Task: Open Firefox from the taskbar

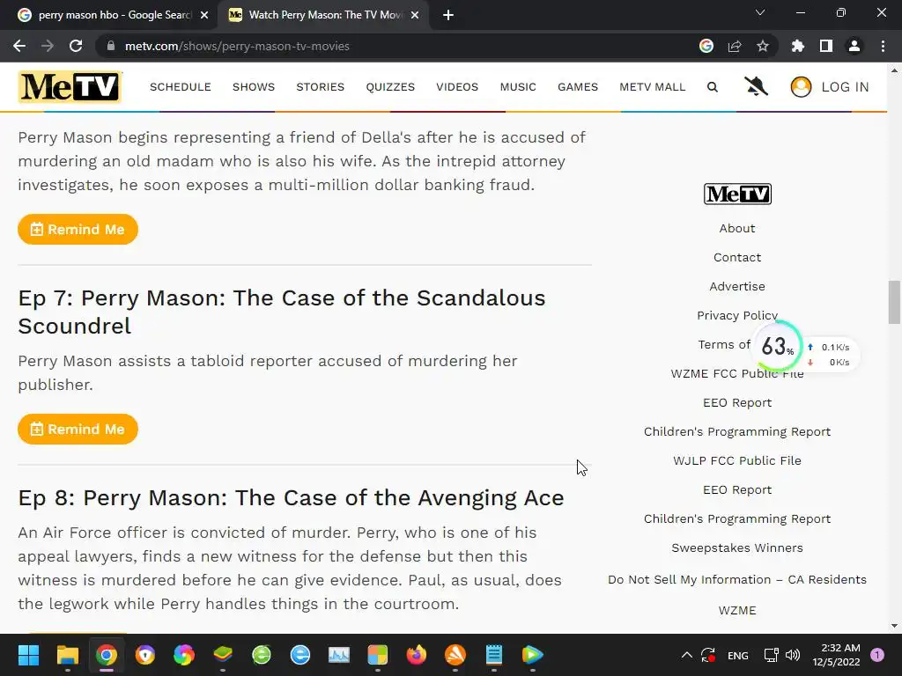Action: point(417,655)
